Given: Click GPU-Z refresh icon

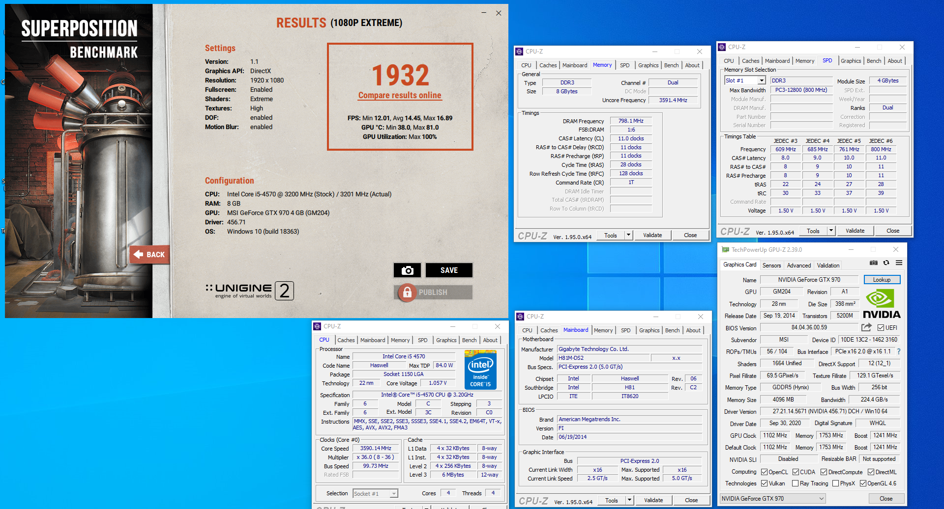Looking at the screenshot, I should 886,263.
